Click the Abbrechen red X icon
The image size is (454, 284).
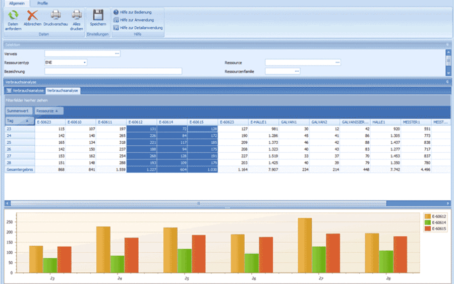point(32,15)
